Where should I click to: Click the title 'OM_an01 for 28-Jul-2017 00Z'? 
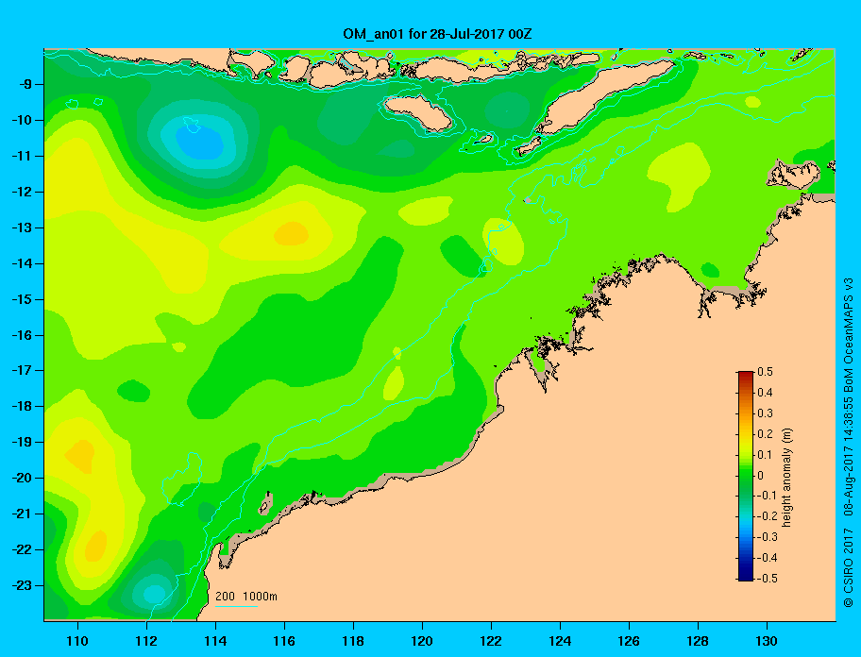(437, 34)
